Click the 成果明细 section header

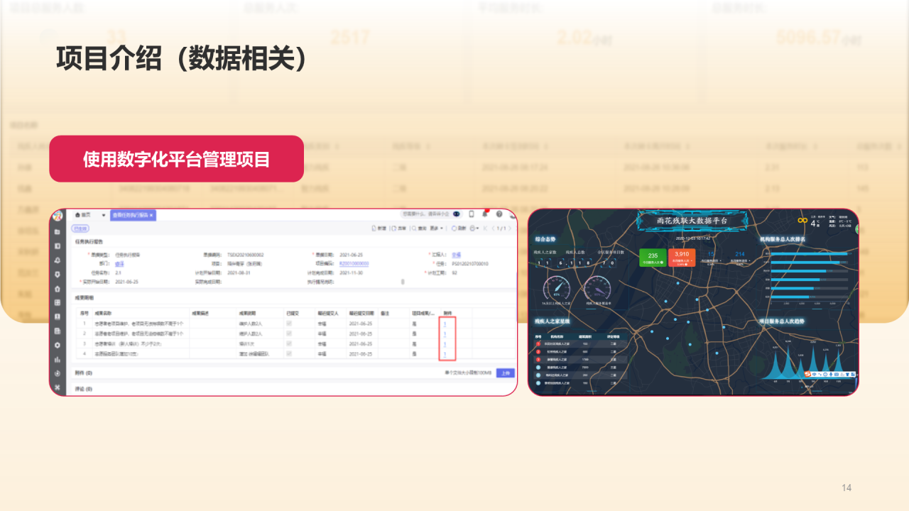tap(85, 298)
